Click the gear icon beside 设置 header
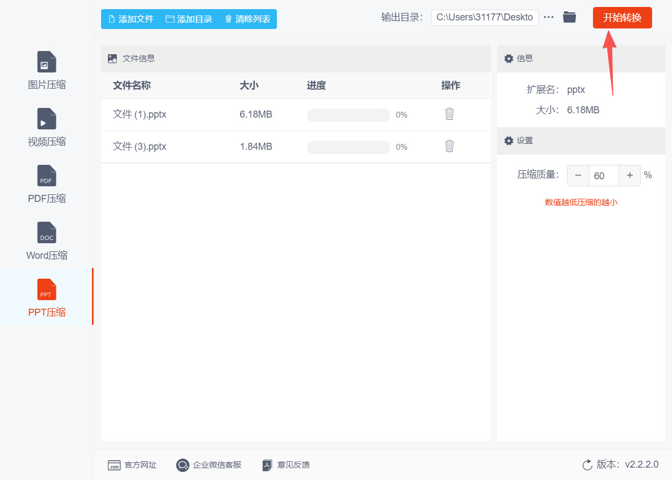Image resolution: width=672 pixels, height=480 pixels. coord(509,141)
